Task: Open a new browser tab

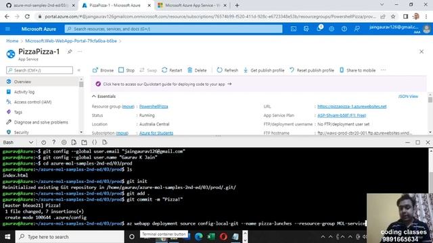Action: click(x=237, y=5)
